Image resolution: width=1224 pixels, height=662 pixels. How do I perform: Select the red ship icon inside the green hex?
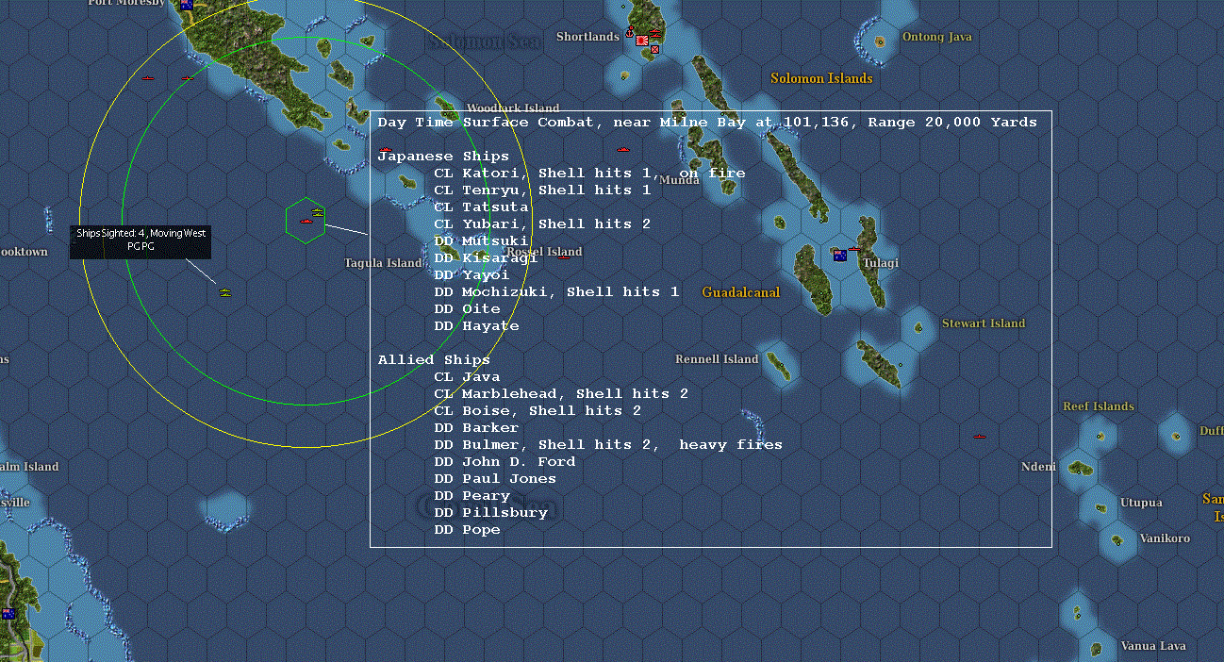click(306, 222)
